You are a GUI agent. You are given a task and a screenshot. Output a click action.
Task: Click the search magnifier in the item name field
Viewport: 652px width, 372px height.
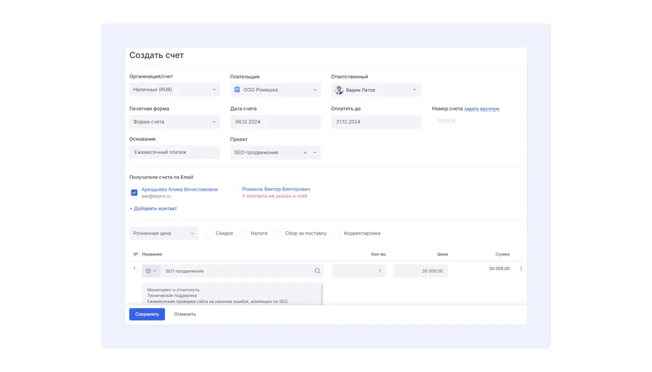point(317,271)
